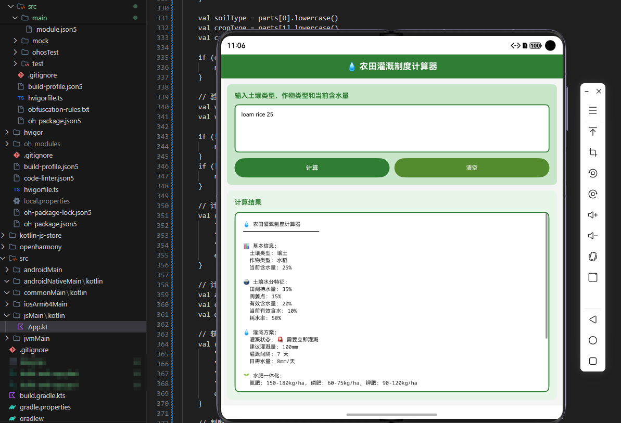
Task: Expand the jvmMain folder
Action: point(7,338)
